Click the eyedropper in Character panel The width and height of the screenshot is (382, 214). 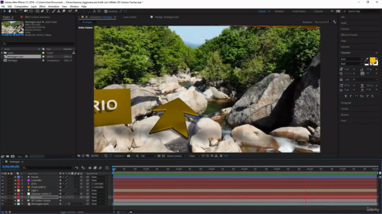point(366,59)
